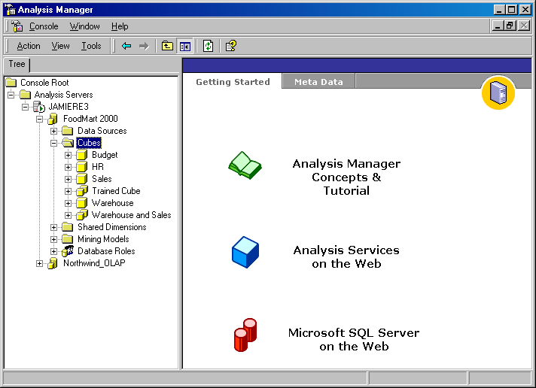
Task: Click the green book tutorial icon
Action: click(x=245, y=165)
